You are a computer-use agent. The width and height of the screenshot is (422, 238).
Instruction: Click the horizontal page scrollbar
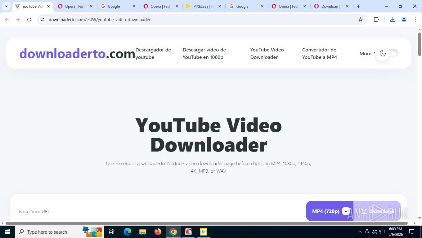[x=206, y=223]
